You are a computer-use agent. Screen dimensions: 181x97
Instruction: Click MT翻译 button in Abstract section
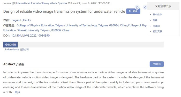tap(157, 64)
